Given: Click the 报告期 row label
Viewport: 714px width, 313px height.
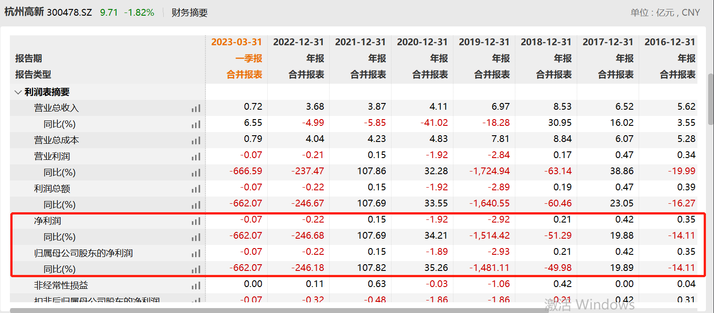Looking at the screenshot, I should [x=29, y=58].
